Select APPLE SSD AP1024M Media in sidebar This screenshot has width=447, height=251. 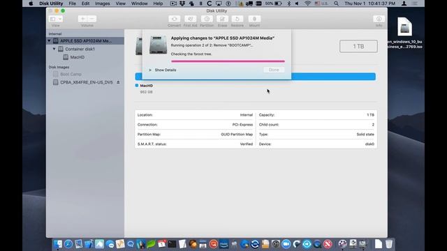click(x=85, y=41)
